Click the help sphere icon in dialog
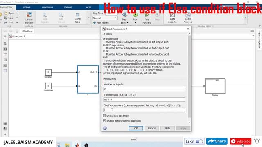262x147 pixels. 105,128
